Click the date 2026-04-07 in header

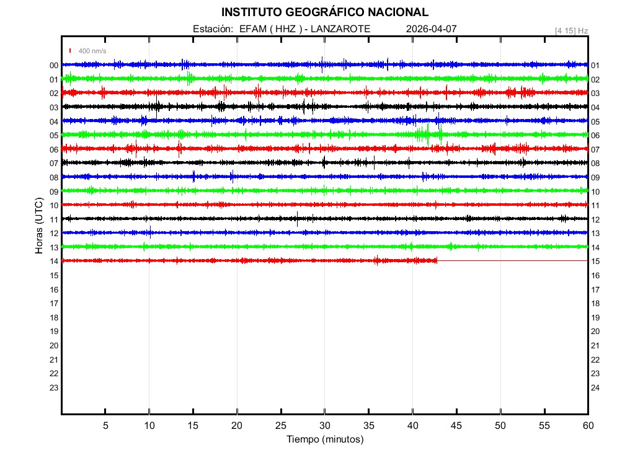[x=430, y=29]
